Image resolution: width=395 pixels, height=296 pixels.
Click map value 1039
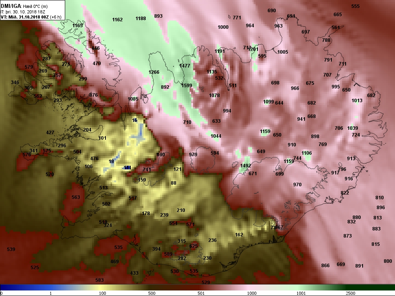[353, 128]
